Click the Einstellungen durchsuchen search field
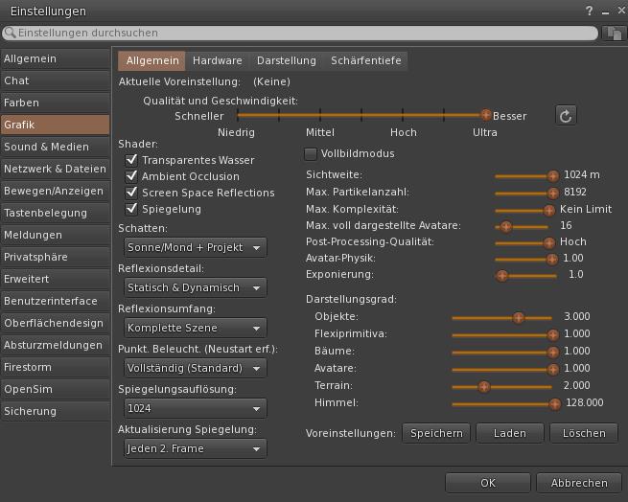This screenshot has height=502, width=628. tap(307, 34)
